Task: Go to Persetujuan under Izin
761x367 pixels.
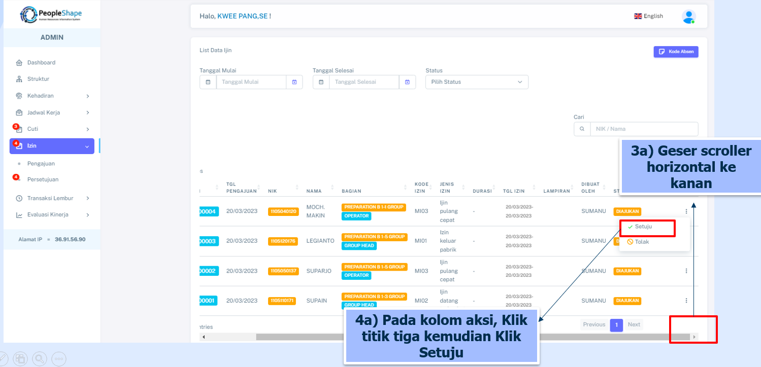Action: pyautogui.click(x=43, y=179)
